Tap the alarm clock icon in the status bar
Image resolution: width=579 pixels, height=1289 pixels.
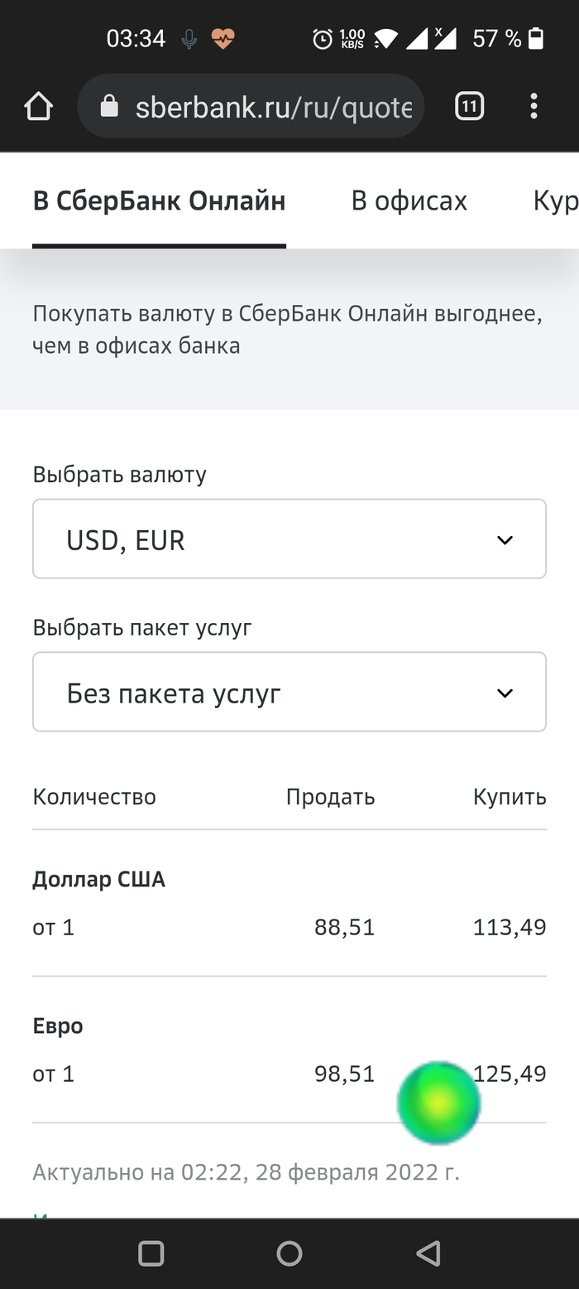(x=323, y=38)
